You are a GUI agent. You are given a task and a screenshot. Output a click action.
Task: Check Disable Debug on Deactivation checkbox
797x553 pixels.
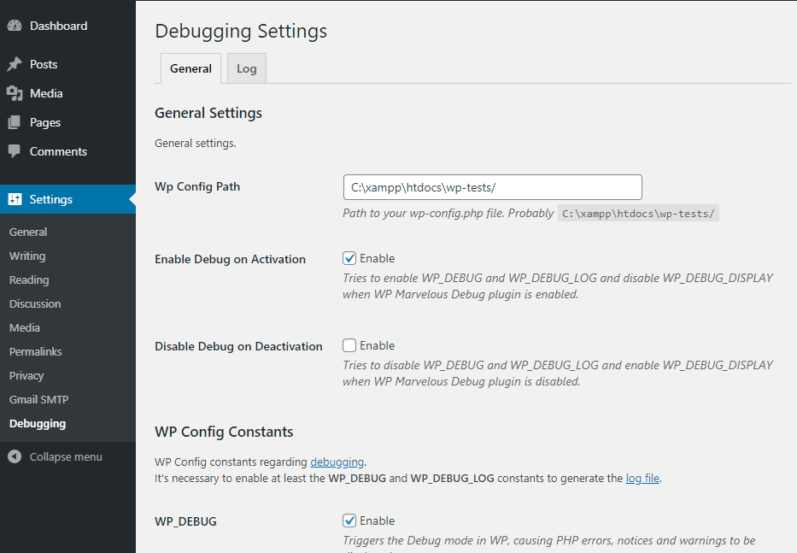[349, 346]
